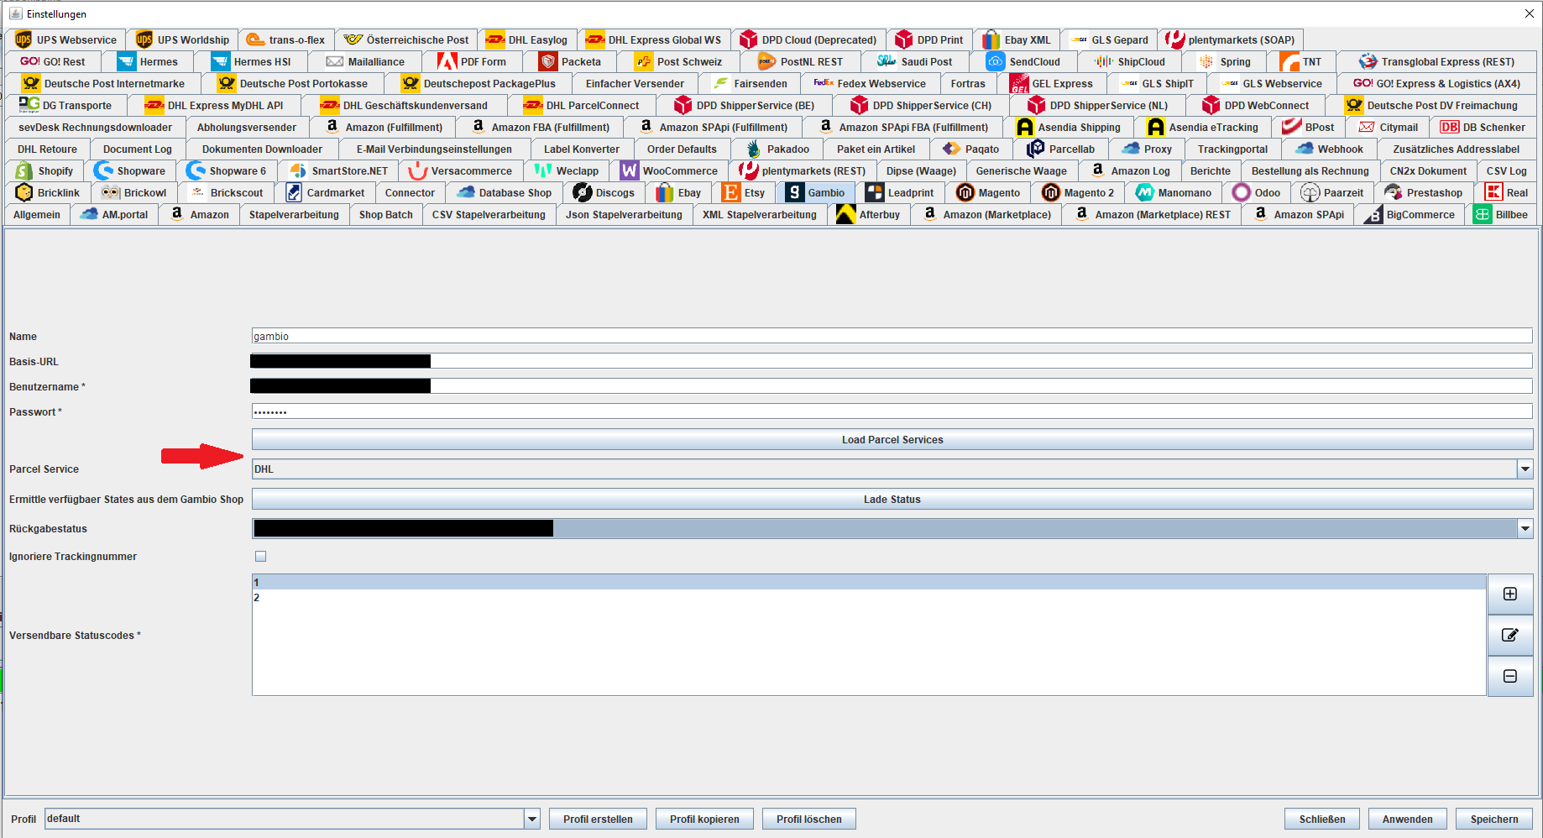Click the Afterbuy yellow icon

point(845,214)
